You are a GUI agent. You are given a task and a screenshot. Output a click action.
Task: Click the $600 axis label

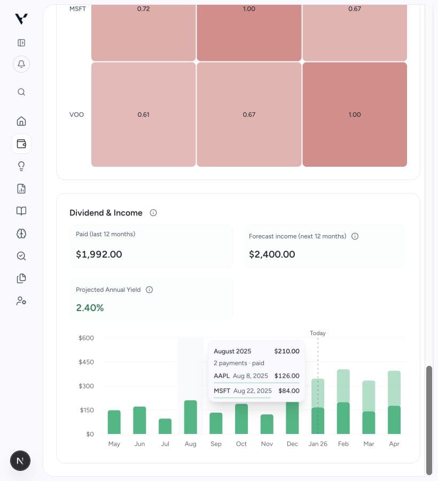click(x=86, y=338)
